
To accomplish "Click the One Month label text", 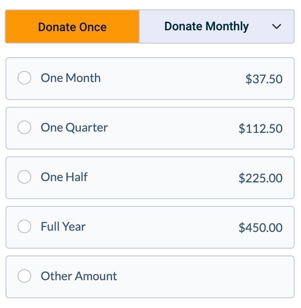I will pos(71,78).
